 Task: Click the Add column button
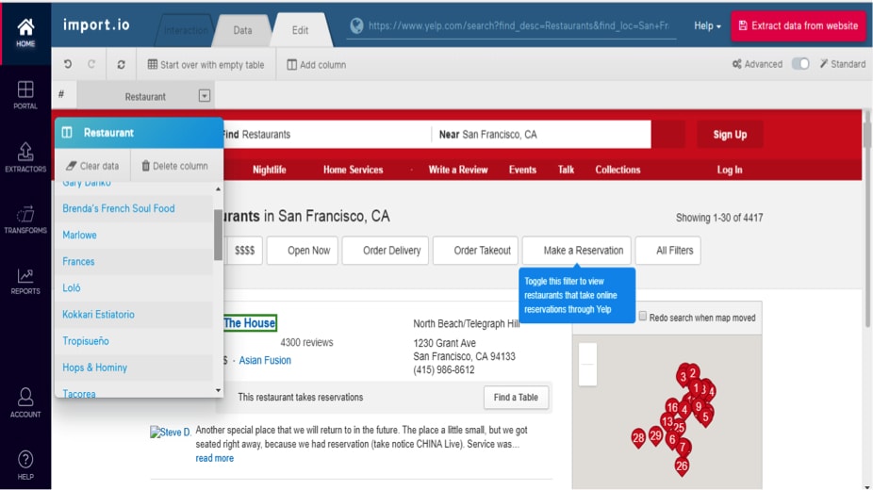pyautogui.click(x=316, y=64)
